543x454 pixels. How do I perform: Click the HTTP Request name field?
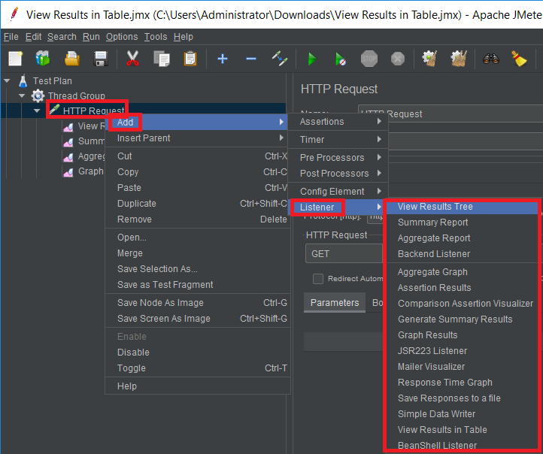450,113
